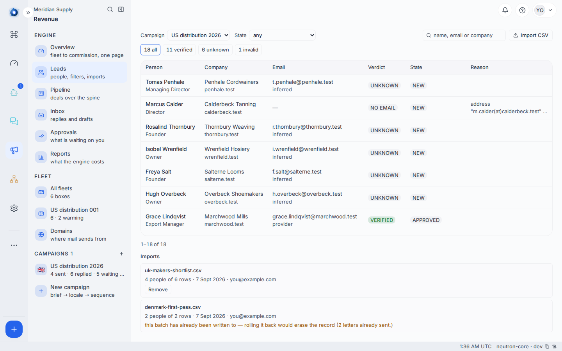Open the State dropdown set to any
The image size is (562, 351).
[282, 35]
